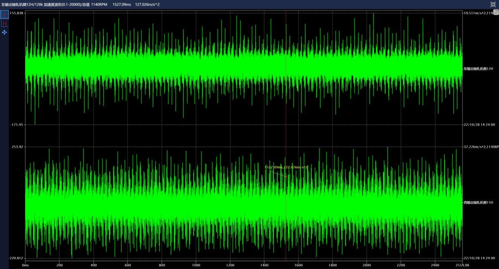This screenshot has height=269, width=499.
Task: Click the yellow 1527.09ms cursor annotation label
Action: [x=286, y=167]
